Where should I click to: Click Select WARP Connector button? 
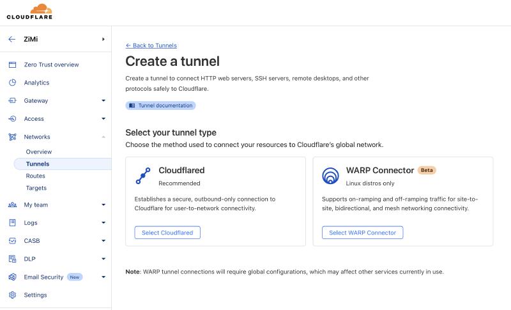tap(362, 233)
